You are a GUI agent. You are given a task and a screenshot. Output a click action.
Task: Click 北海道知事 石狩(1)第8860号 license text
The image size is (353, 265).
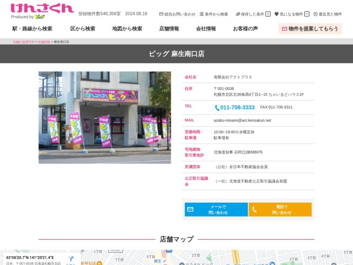coord(238,153)
